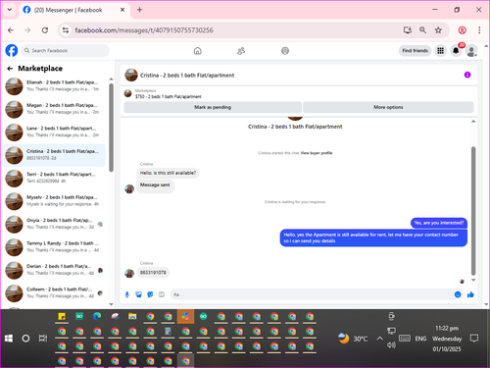Screen dimensions: 490x368
Task: Open Microsoft Edge from the taskbar
Action: click(x=97, y=316)
